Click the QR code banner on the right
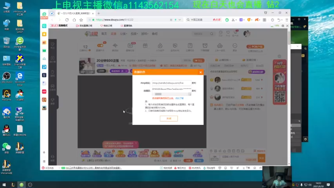Screen dimensions: 334x188 coord(280,82)
